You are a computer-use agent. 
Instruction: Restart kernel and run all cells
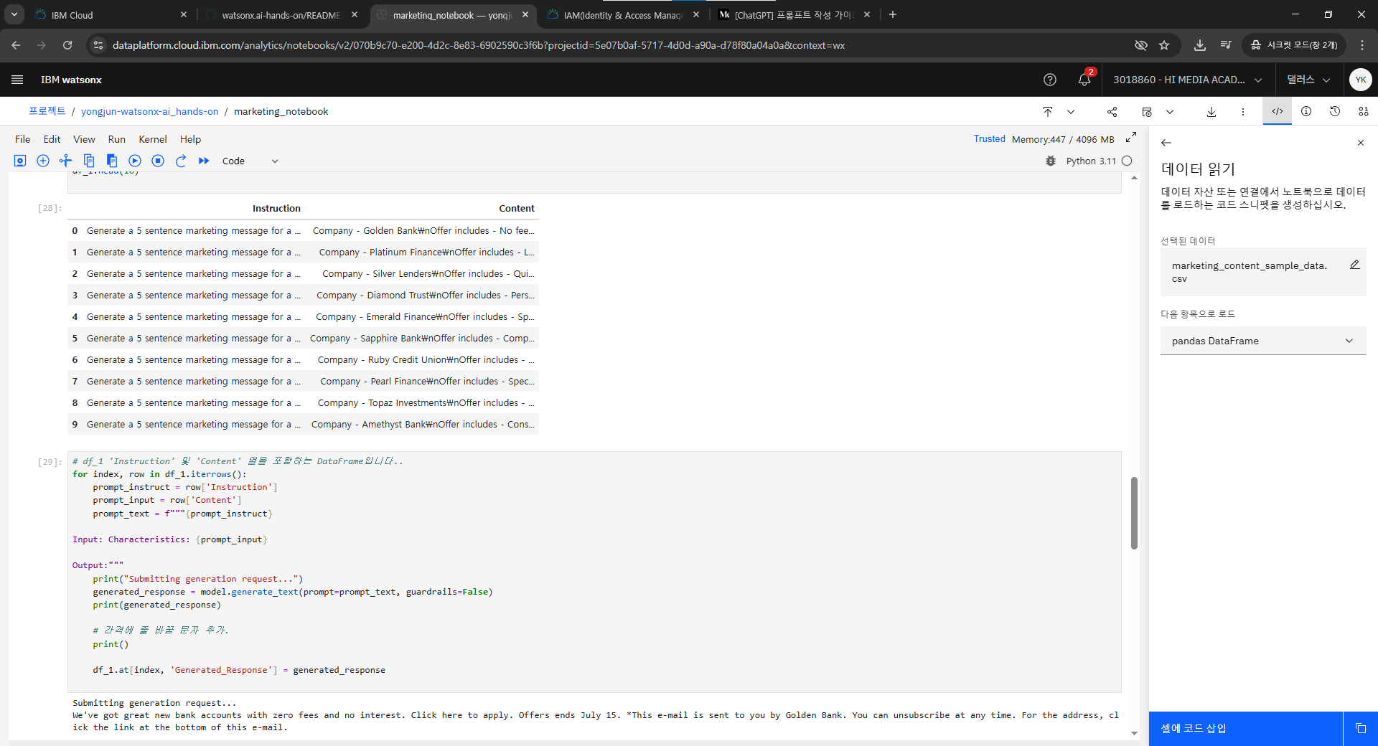[x=204, y=161]
